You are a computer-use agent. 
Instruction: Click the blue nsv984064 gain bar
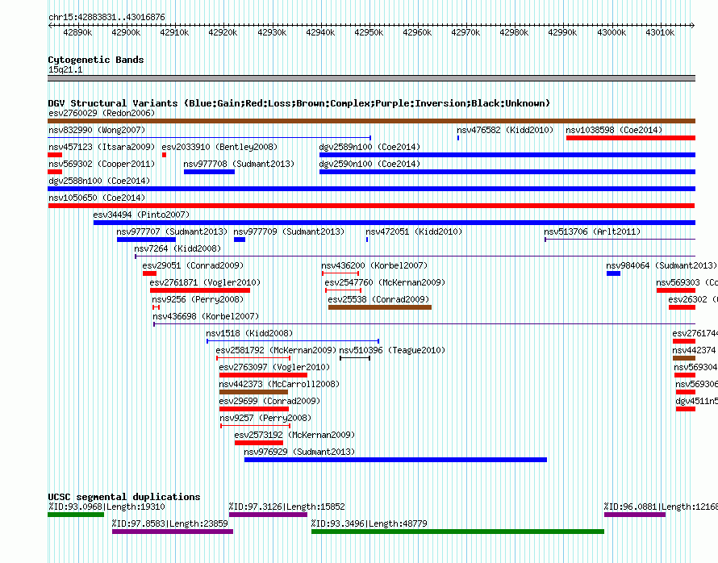pyautogui.click(x=614, y=273)
